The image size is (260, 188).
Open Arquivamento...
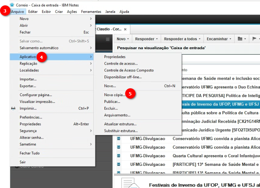coord(138,115)
